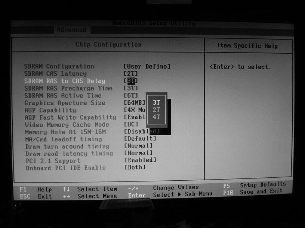Viewport: 305px width, 228px height.
Task: Open Dram turn around timing Normal value
Action: [138, 146]
